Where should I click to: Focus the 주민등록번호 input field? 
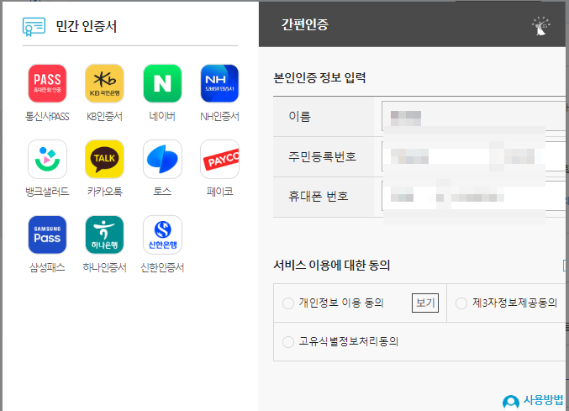(473, 156)
